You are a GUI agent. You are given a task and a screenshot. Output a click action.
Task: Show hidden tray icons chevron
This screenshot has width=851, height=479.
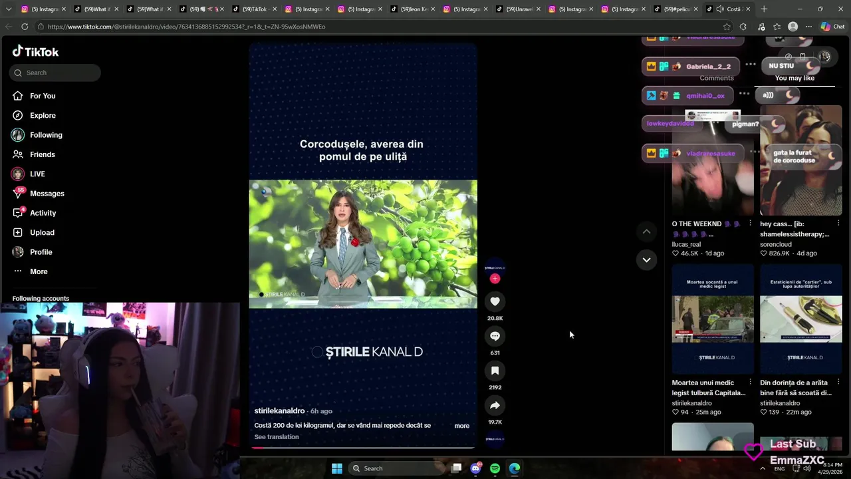click(x=763, y=468)
